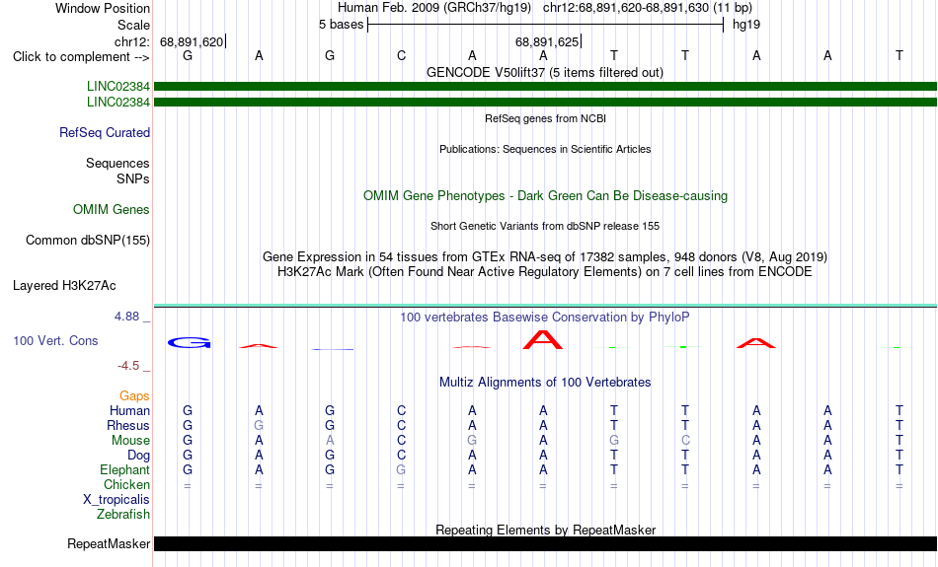Image resolution: width=938 pixels, height=567 pixels.
Task: Click the Zebrafish species row label
Action: [123, 515]
